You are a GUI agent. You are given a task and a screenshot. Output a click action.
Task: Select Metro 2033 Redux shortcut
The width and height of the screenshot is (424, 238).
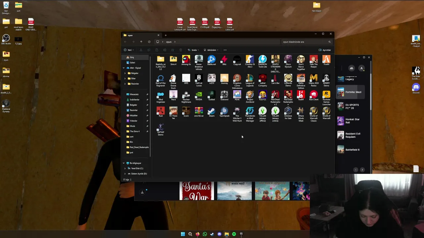(x=313, y=81)
